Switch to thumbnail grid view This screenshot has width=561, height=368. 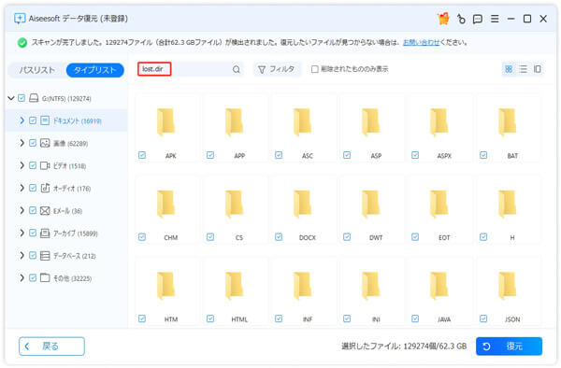click(509, 69)
